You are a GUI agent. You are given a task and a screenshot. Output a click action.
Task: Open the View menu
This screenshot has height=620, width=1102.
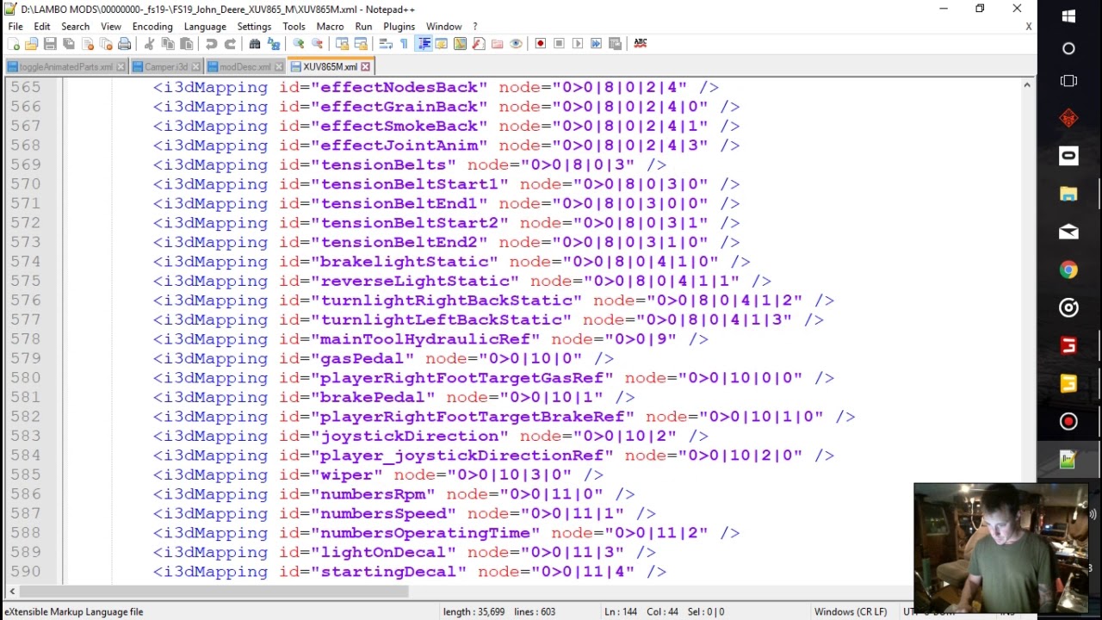(111, 27)
